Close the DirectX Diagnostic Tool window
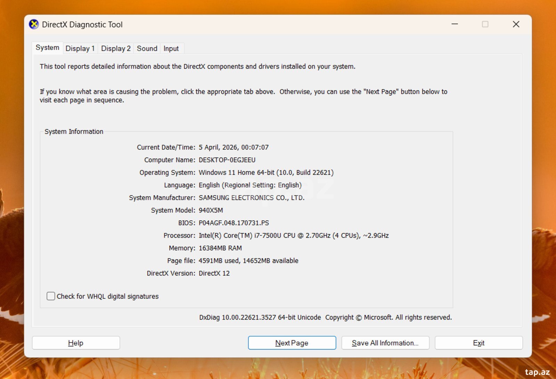 point(516,24)
